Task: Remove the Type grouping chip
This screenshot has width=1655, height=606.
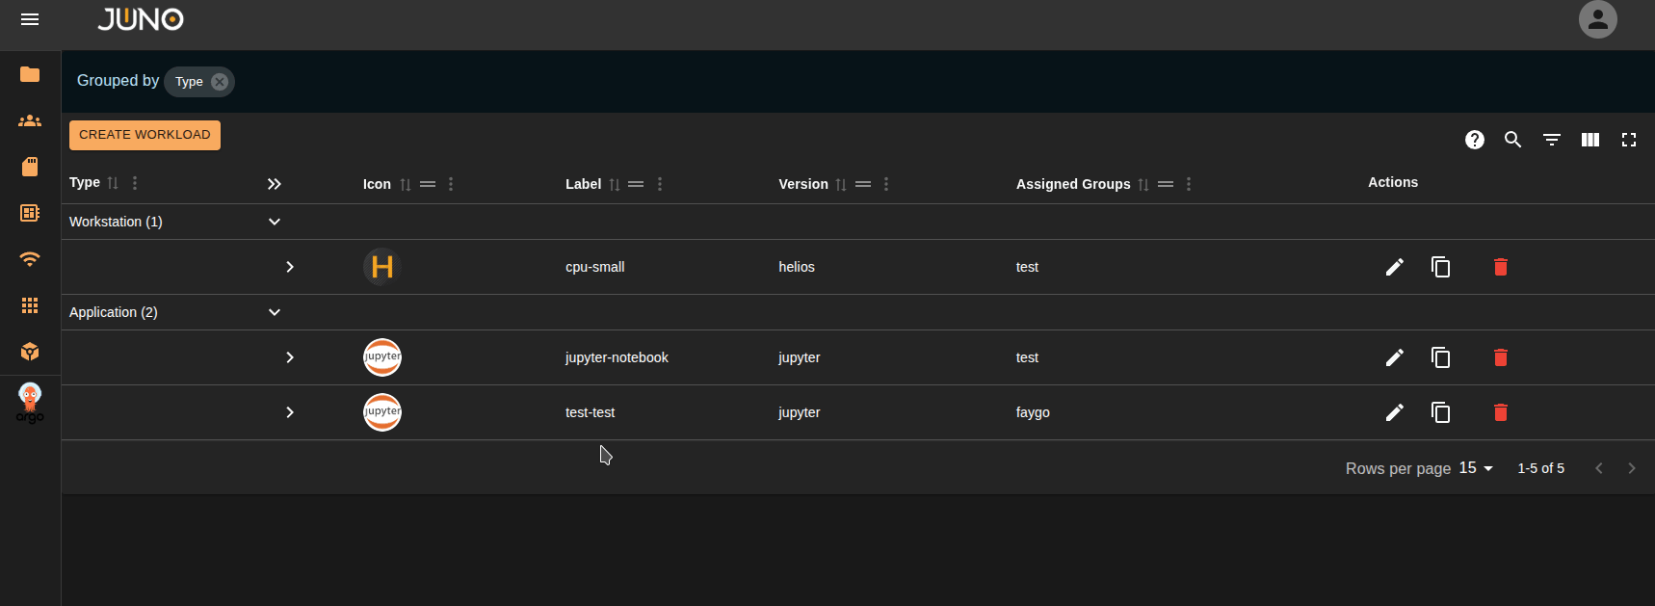Action: (220, 82)
